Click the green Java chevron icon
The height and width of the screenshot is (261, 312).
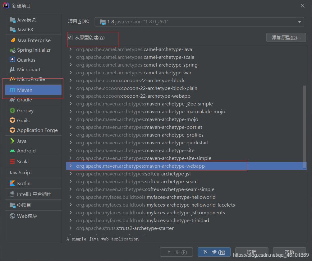(12, 141)
